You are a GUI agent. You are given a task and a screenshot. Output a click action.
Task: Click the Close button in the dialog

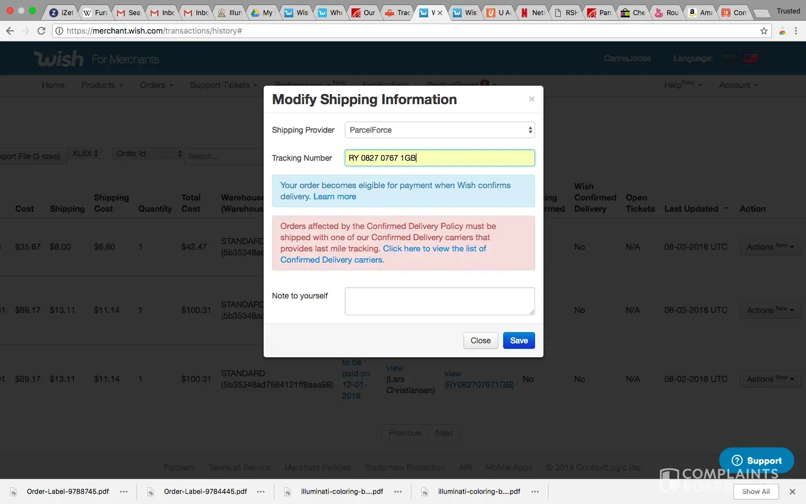(480, 340)
